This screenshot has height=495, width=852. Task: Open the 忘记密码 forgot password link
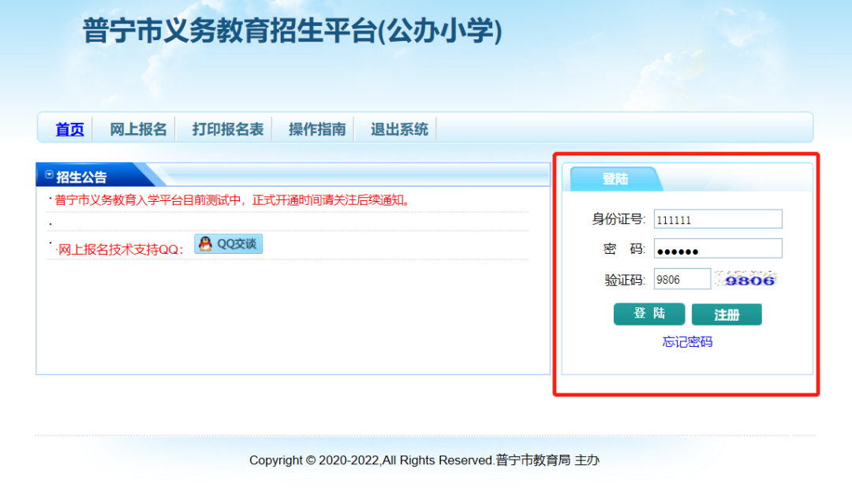687,342
